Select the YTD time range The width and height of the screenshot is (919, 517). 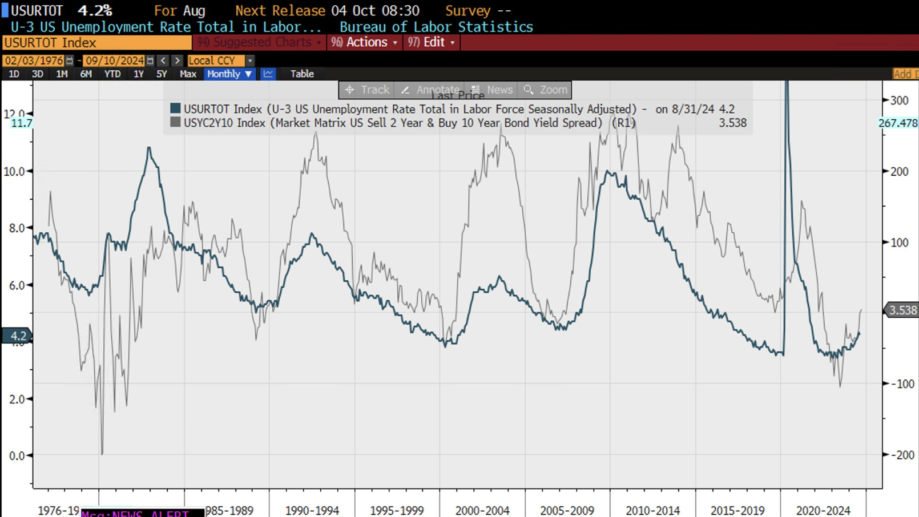tap(112, 74)
